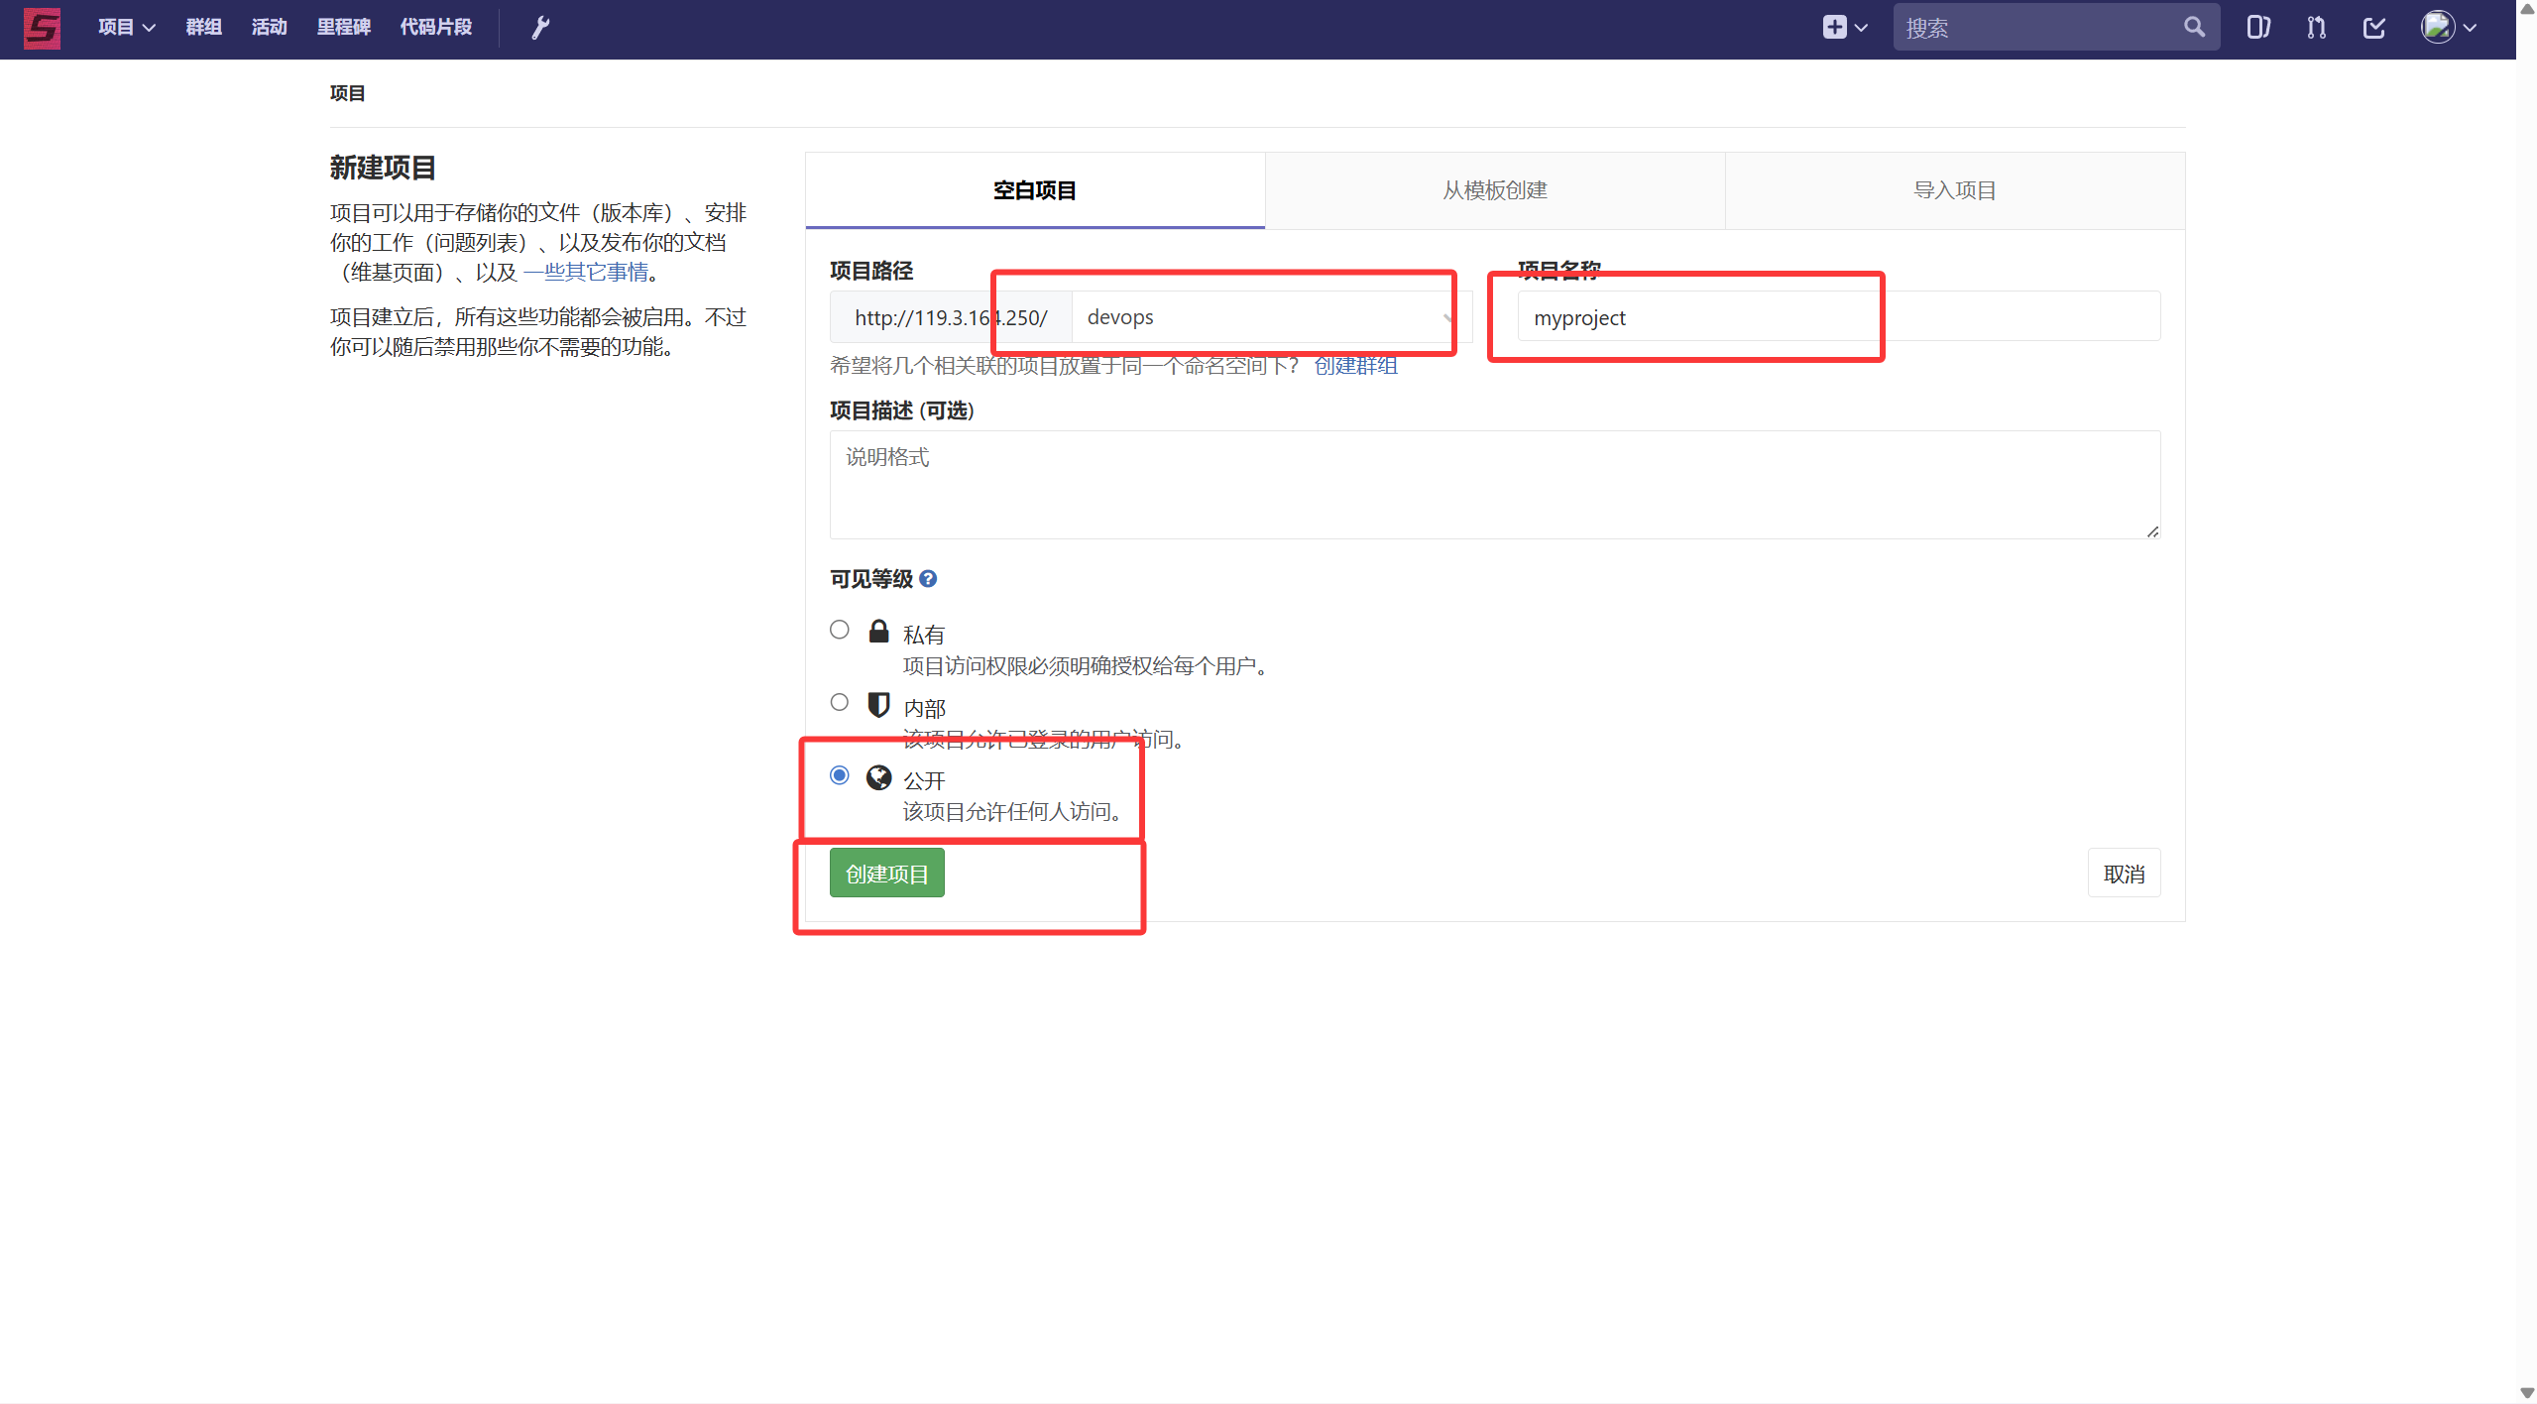Follow the 一些其它事情 link

(x=586, y=272)
